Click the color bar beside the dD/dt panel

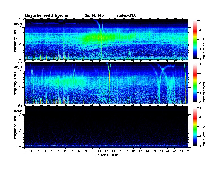[195, 83]
